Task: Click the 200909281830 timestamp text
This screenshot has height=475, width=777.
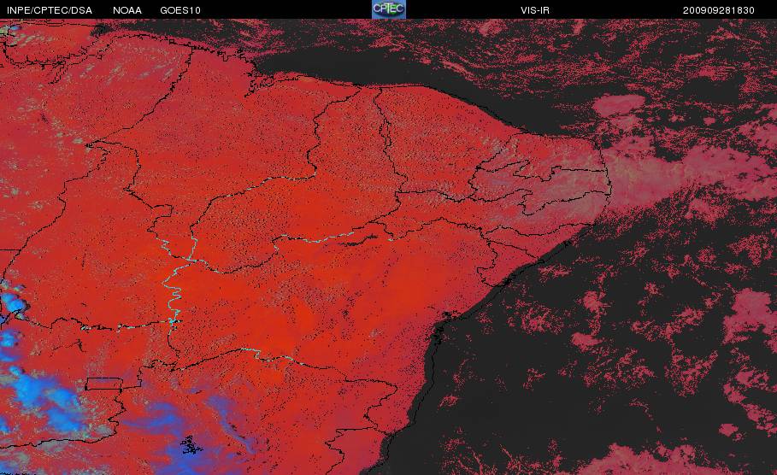Action: point(719,10)
